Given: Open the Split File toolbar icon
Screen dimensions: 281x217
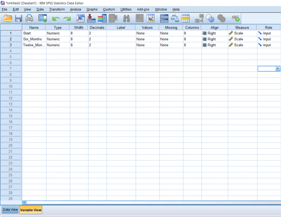Looking at the screenshot, I should click(x=164, y=18).
